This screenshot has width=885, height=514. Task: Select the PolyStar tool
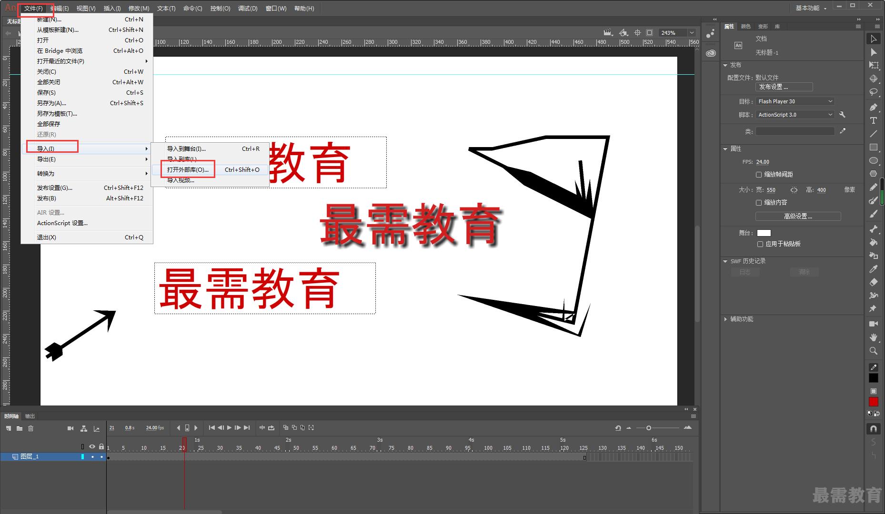coord(874,174)
